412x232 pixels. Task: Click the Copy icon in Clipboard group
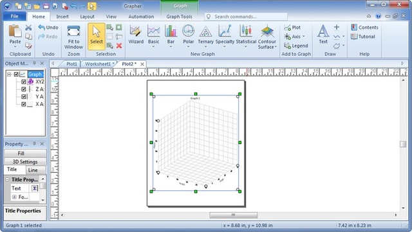coord(28,37)
